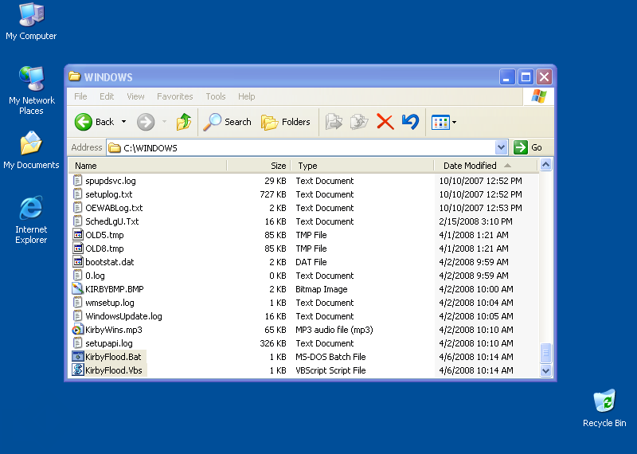Expand the address bar dropdown

tap(502, 147)
